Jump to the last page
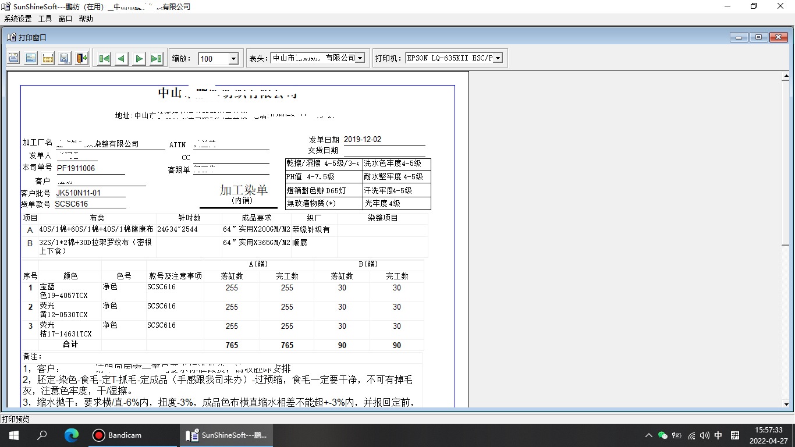Screen dimensions: 795x447 (157, 58)
